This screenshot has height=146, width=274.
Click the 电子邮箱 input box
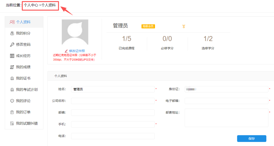pyautogui.click(x=226, y=101)
